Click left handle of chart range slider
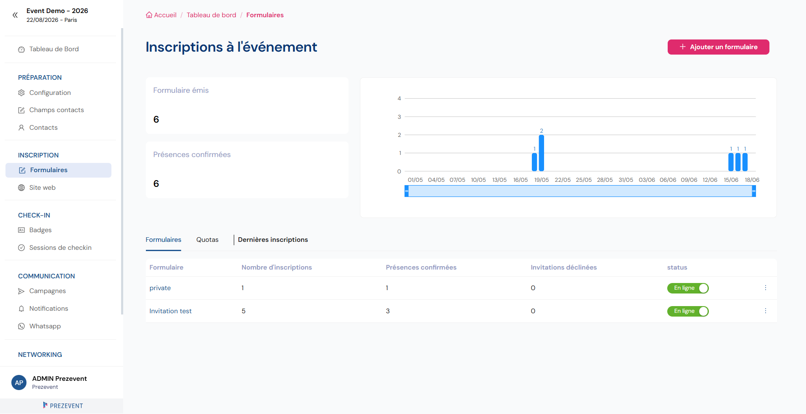The width and height of the screenshot is (806, 414). pyautogui.click(x=407, y=191)
